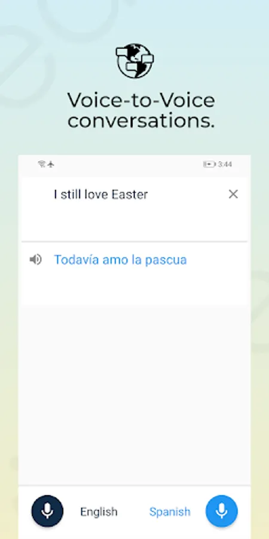Clear the input text with the X icon

click(233, 194)
